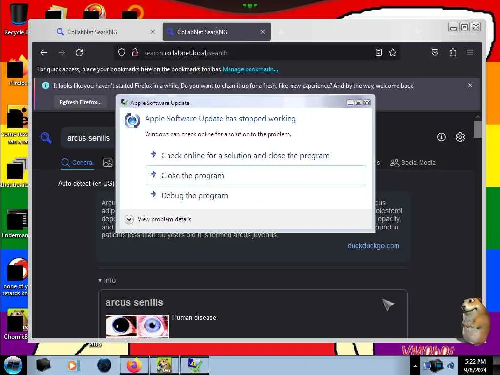Choose Close the program option
The width and height of the screenshot is (500, 375).
coord(256,175)
